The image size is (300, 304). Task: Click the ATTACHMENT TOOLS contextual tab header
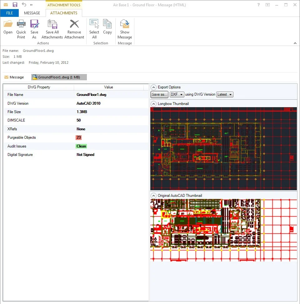pyautogui.click(x=64, y=5)
